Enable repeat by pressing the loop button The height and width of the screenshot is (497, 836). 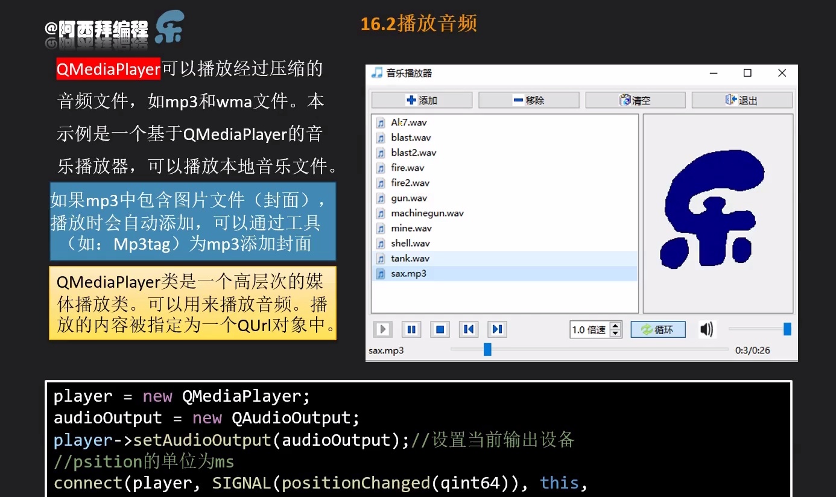657,329
